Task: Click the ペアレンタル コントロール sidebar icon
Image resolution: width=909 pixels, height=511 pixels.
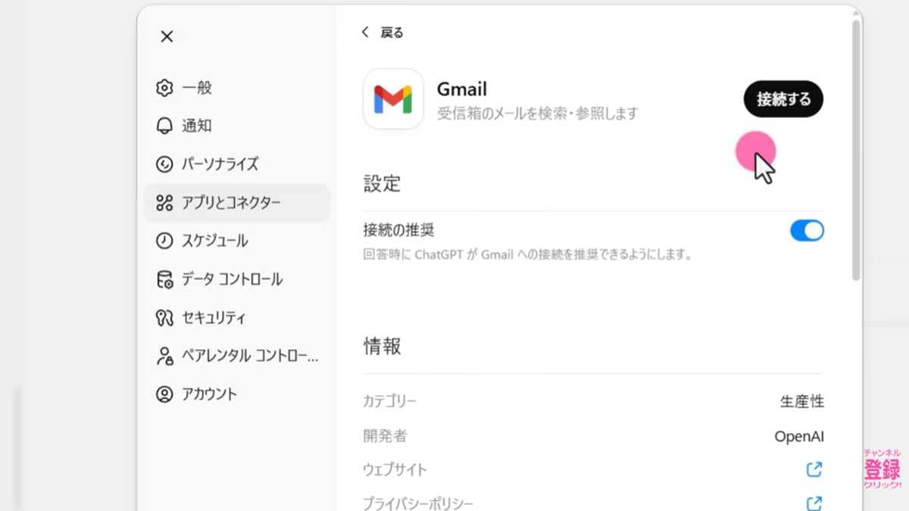Action: tap(167, 356)
